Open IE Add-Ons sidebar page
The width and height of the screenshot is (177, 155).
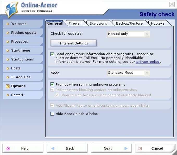[23, 77]
